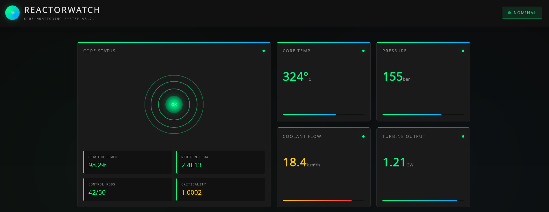Click the Core Status green status dot
549x212 pixels.
(264, 51)
